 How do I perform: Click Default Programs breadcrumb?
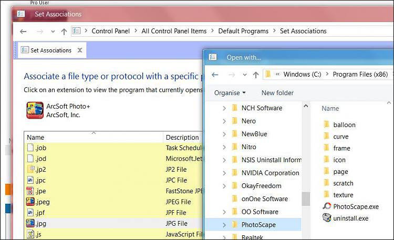pyautogui.click(x=243, y=31)
